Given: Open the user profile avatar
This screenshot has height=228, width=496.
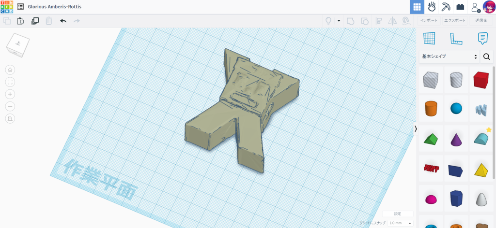Looking at the screenshot, I should 489,7.
